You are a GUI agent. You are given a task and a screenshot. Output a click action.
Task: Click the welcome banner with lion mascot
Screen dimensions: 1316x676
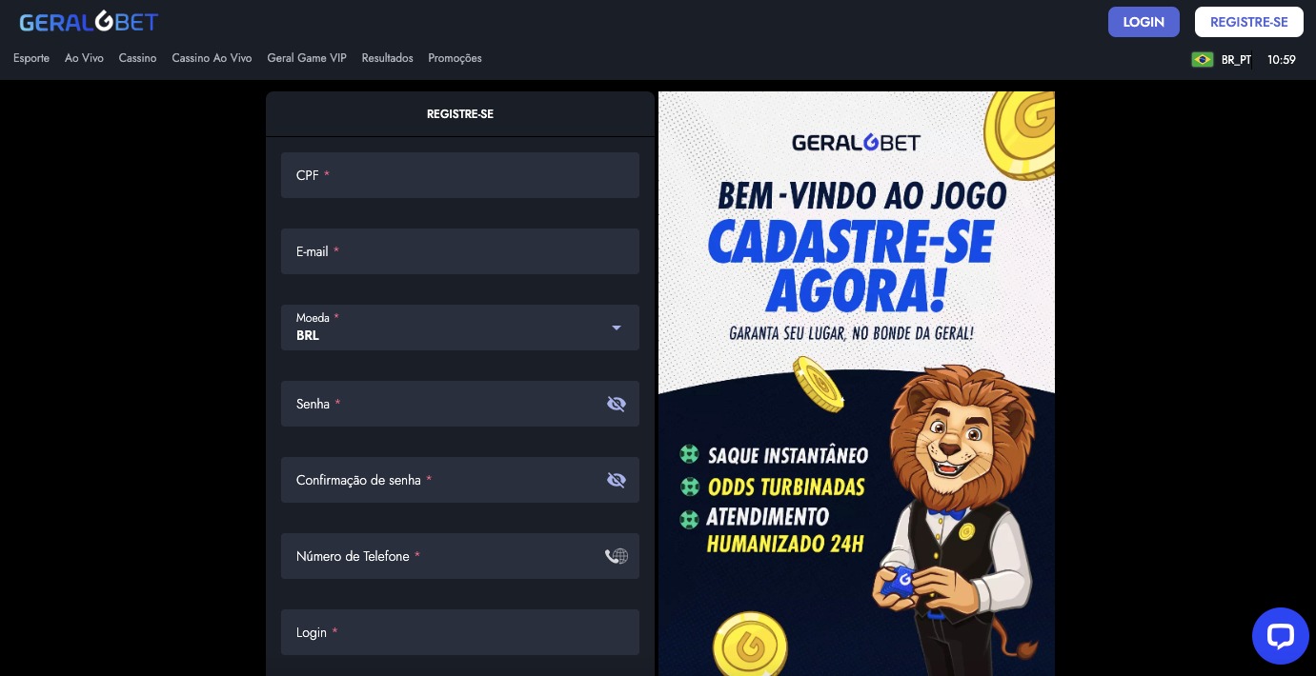[x=857, y=384]
